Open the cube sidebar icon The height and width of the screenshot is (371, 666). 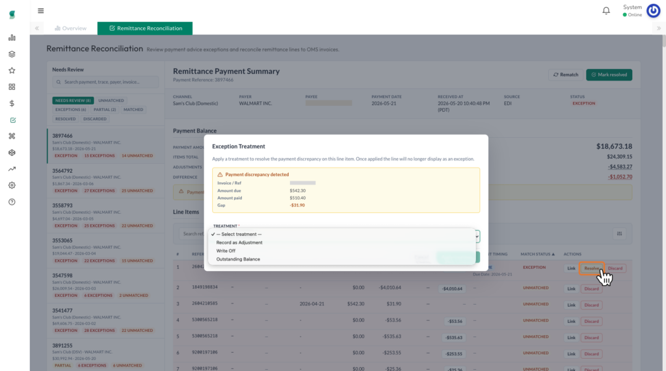point(12,153)
